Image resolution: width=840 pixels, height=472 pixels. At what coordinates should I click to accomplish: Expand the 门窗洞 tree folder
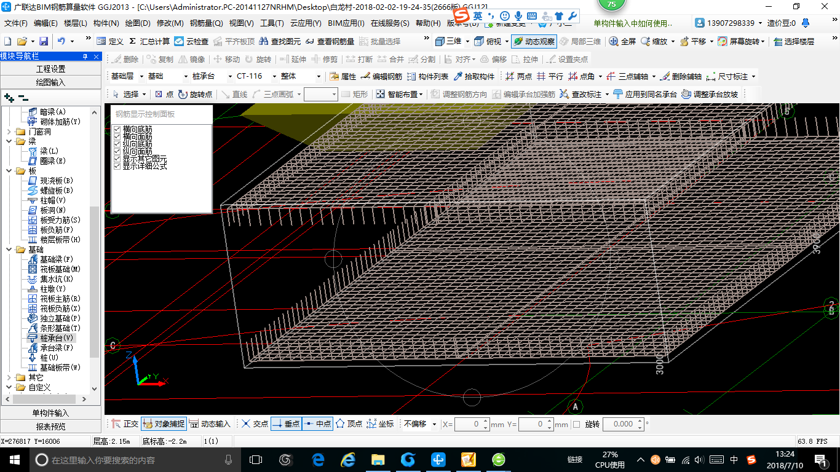[x=9, y=132]
